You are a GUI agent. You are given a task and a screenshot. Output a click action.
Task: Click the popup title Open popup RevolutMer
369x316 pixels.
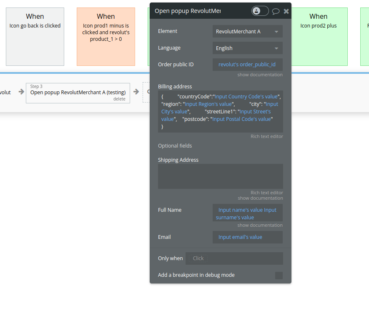(188, 11)
